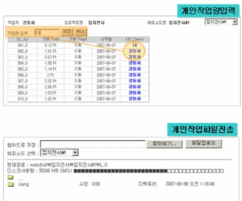The width and height of the screenshot is (242, 201).
Task: Click the 시작일 column header
Action: coord(106,39)
